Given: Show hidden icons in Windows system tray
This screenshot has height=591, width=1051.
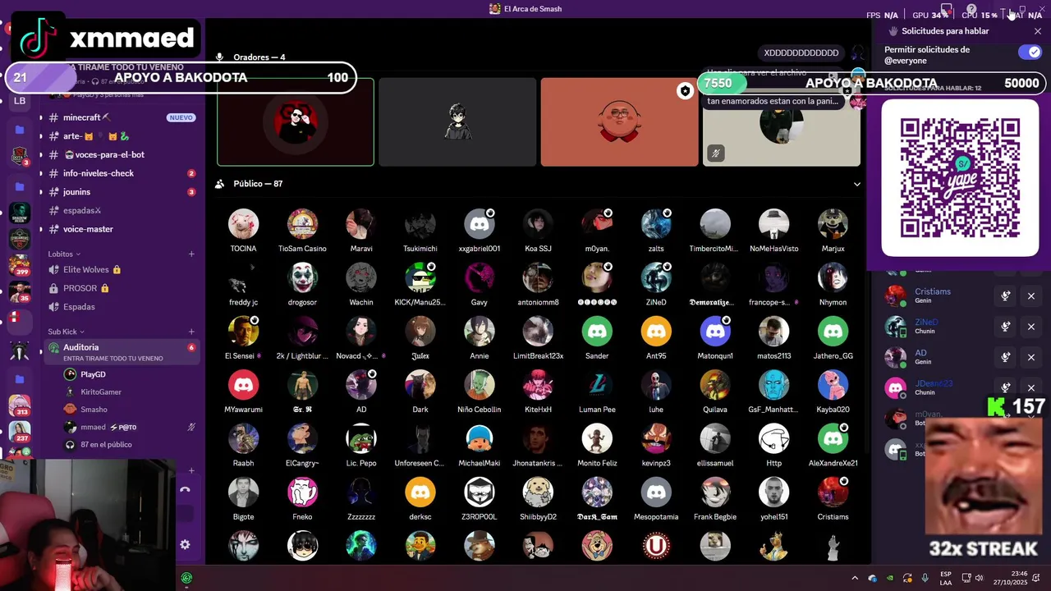Looking at the screenshot, I should click(x=854, y=578).
